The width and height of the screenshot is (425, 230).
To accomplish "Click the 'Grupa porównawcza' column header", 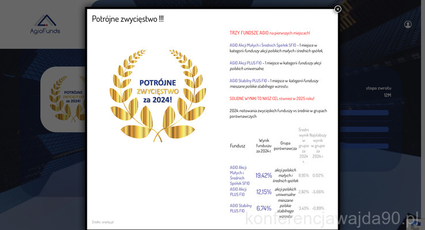I will tap(285, 144).
